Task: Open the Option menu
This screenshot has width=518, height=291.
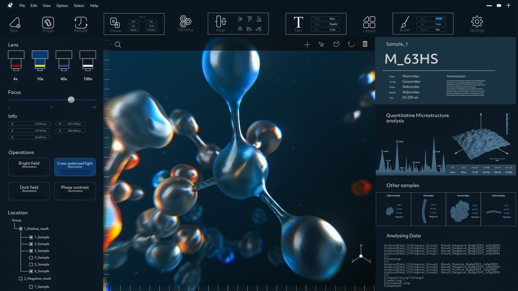Action: point(62,6)
